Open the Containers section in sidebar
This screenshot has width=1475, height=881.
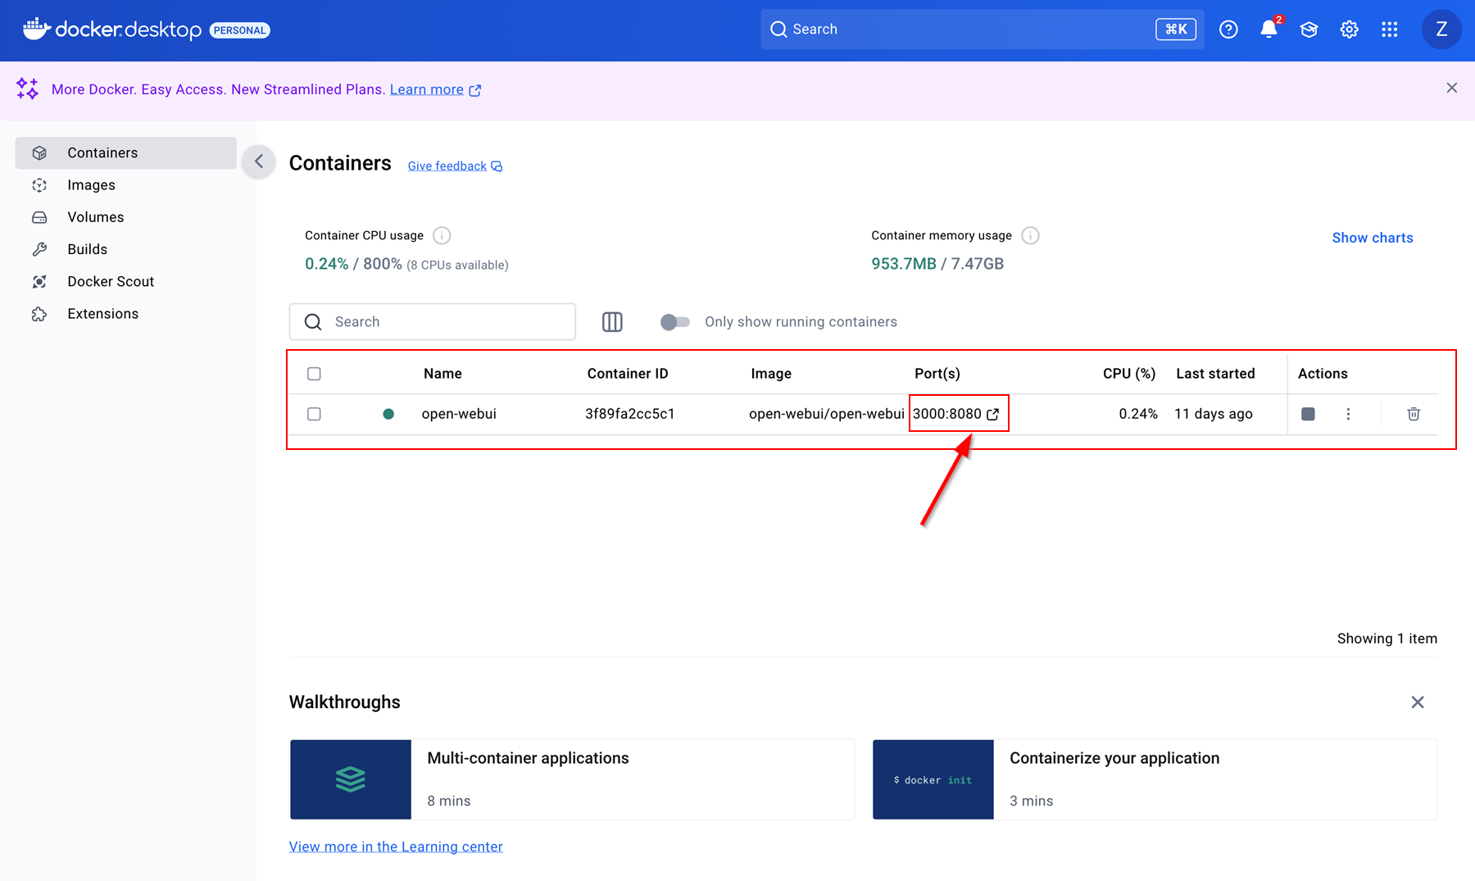(102, 152)
